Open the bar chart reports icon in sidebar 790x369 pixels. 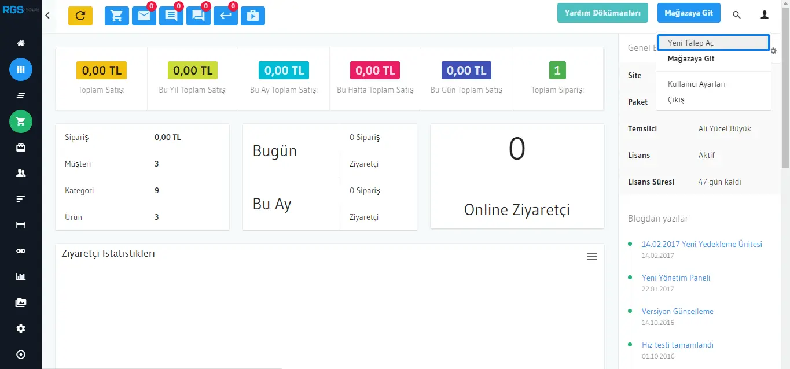[21, 276]
